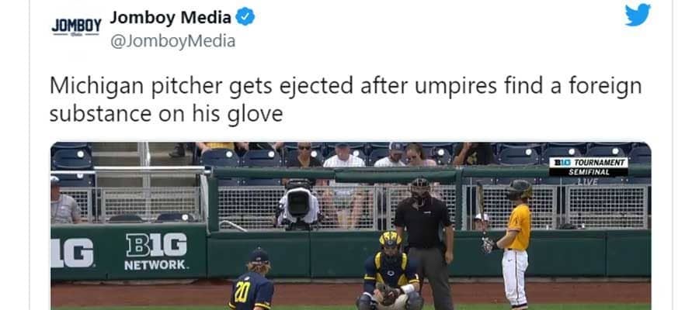
Task: Click the Jomboy Media display name
Action: pyautogui.click(x=170, y=17)
